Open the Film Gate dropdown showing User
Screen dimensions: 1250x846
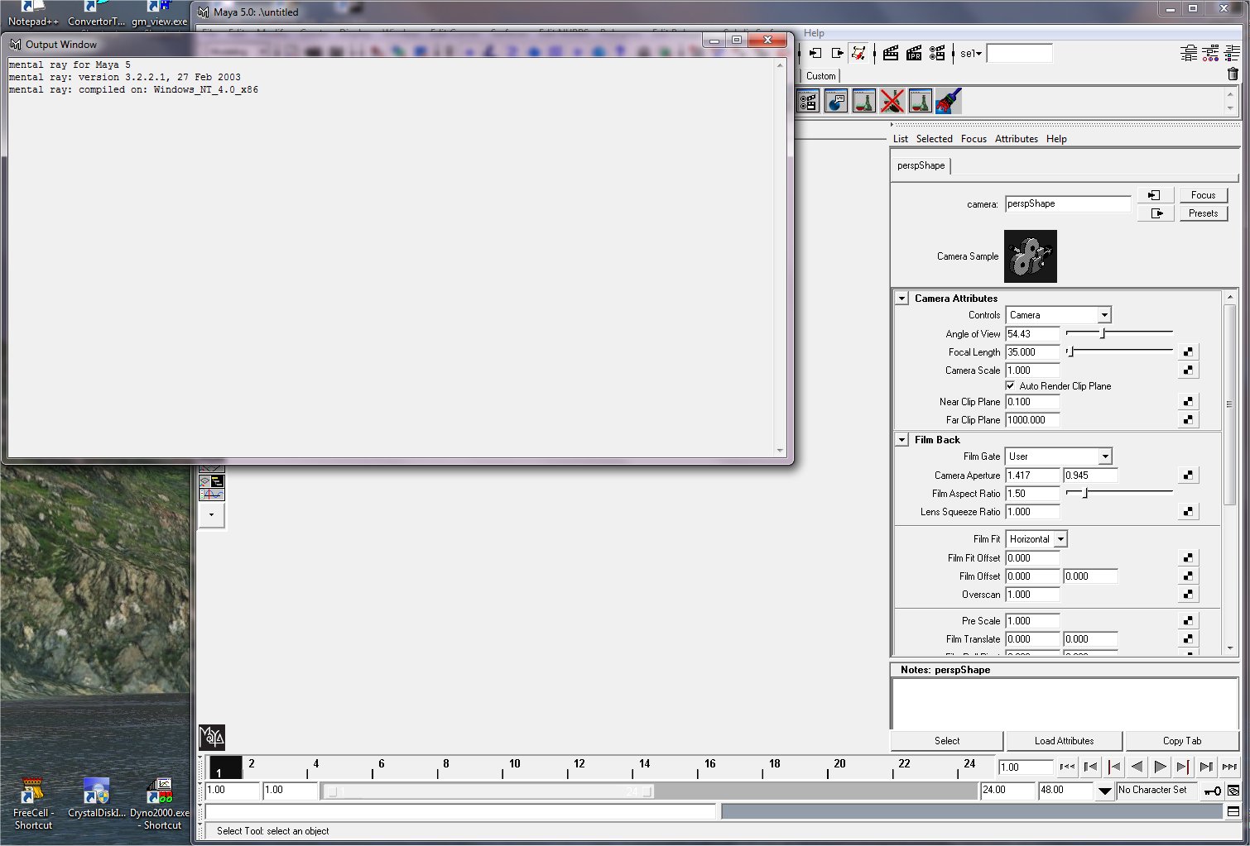pos(1059,456)
